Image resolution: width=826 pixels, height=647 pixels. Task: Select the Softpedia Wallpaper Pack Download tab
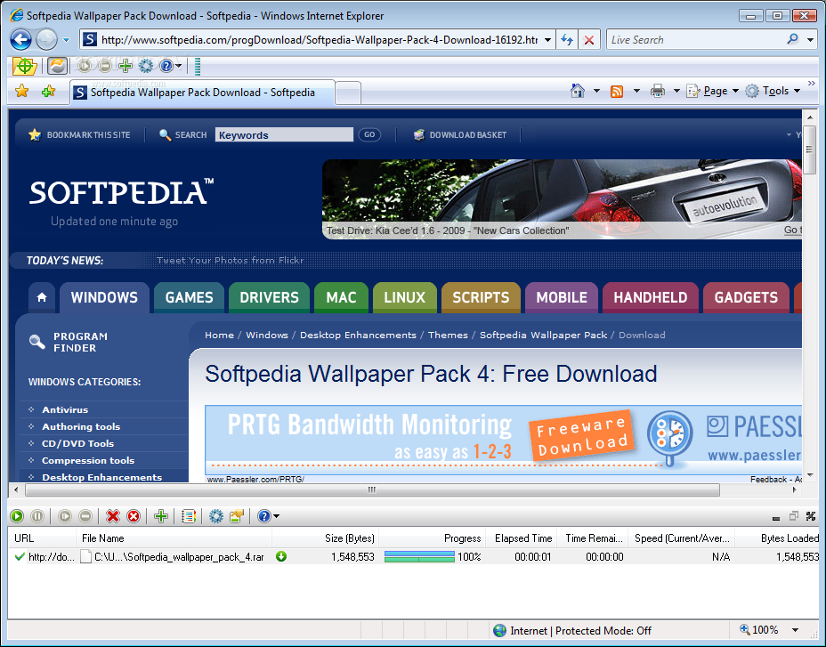coord(202,93)
